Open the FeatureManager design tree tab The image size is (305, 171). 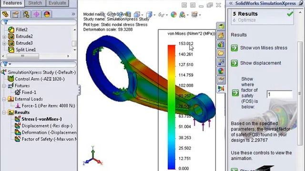[x=5, y=14]
